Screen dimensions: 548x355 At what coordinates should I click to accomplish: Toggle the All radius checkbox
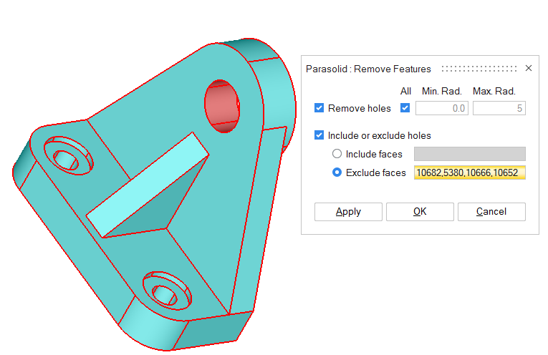tap(405, 108)
